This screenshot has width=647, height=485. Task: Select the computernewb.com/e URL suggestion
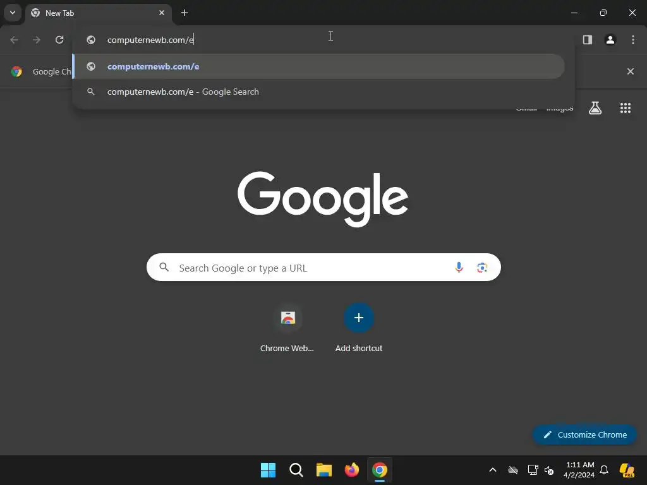click(318, 66)
